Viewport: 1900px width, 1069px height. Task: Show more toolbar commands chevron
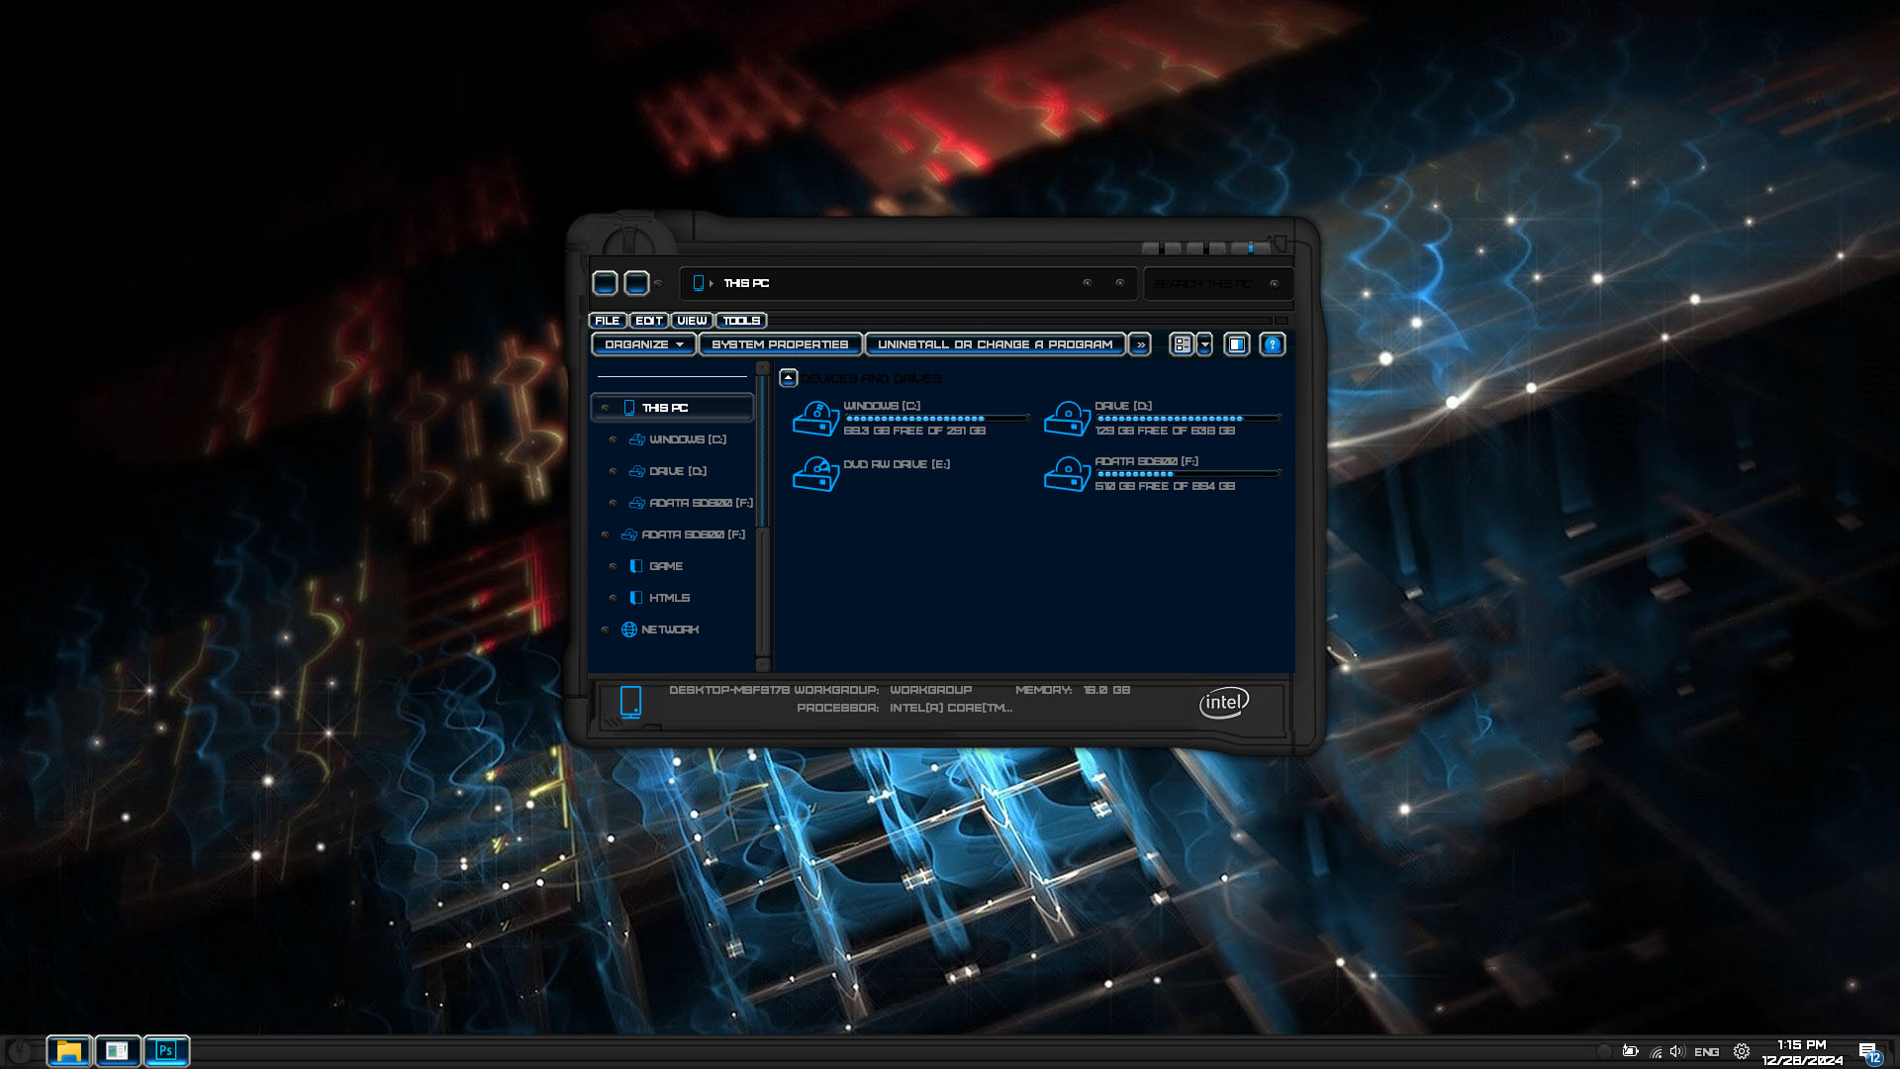[x=1140, y=344]
